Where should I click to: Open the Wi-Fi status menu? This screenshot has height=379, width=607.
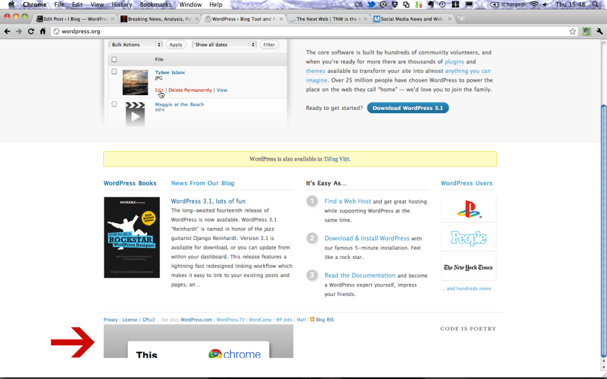pos(534,5)
